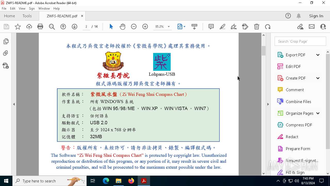Open Firefox from taskbar

(131, 181)
